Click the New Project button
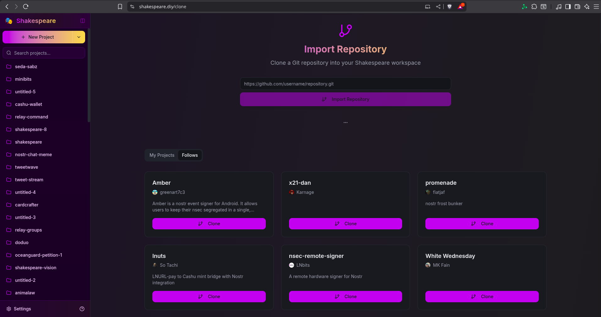The image size is (601, 317). 38,37
